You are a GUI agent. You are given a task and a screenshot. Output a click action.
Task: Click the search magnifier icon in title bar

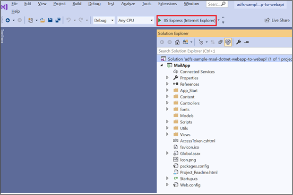coord(223,4)
